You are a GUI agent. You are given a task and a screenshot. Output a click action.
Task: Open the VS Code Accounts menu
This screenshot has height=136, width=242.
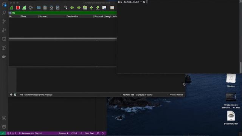4,118
